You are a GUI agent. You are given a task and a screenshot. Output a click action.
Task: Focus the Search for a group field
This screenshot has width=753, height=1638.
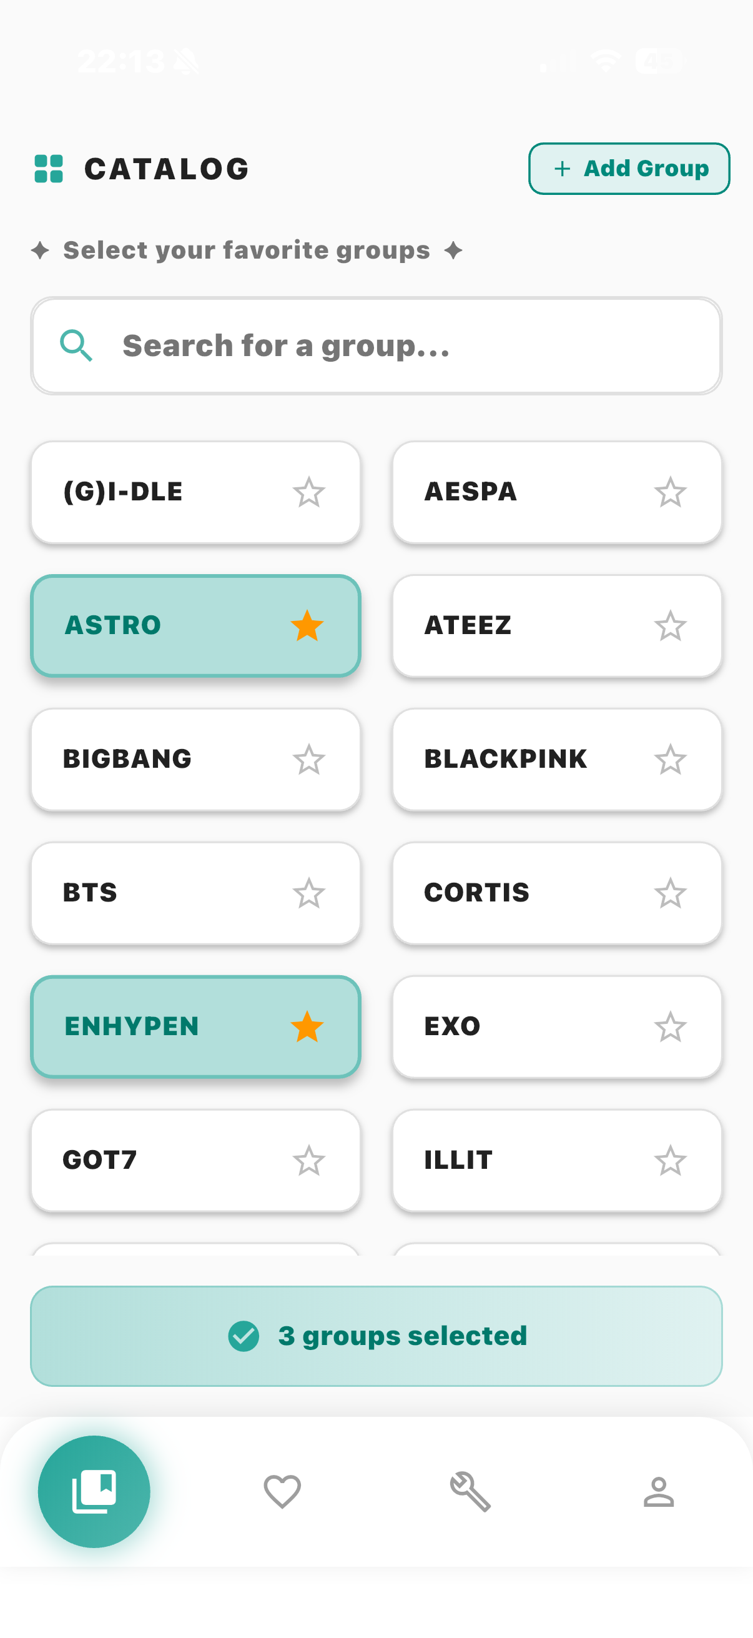(x=406, y=346)
